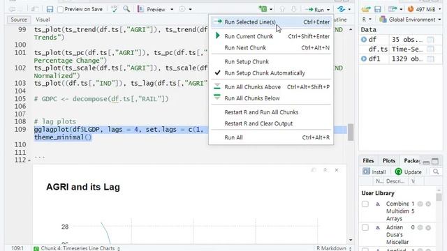Viewport: 447px width, 251px height.
Task: Open the Import Dataset dropdown arrow
Action: coord(401,9)
